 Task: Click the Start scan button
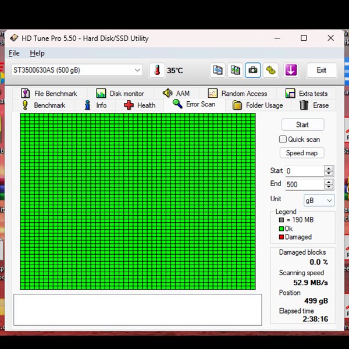pyautogui.click(x=302, y=124)
